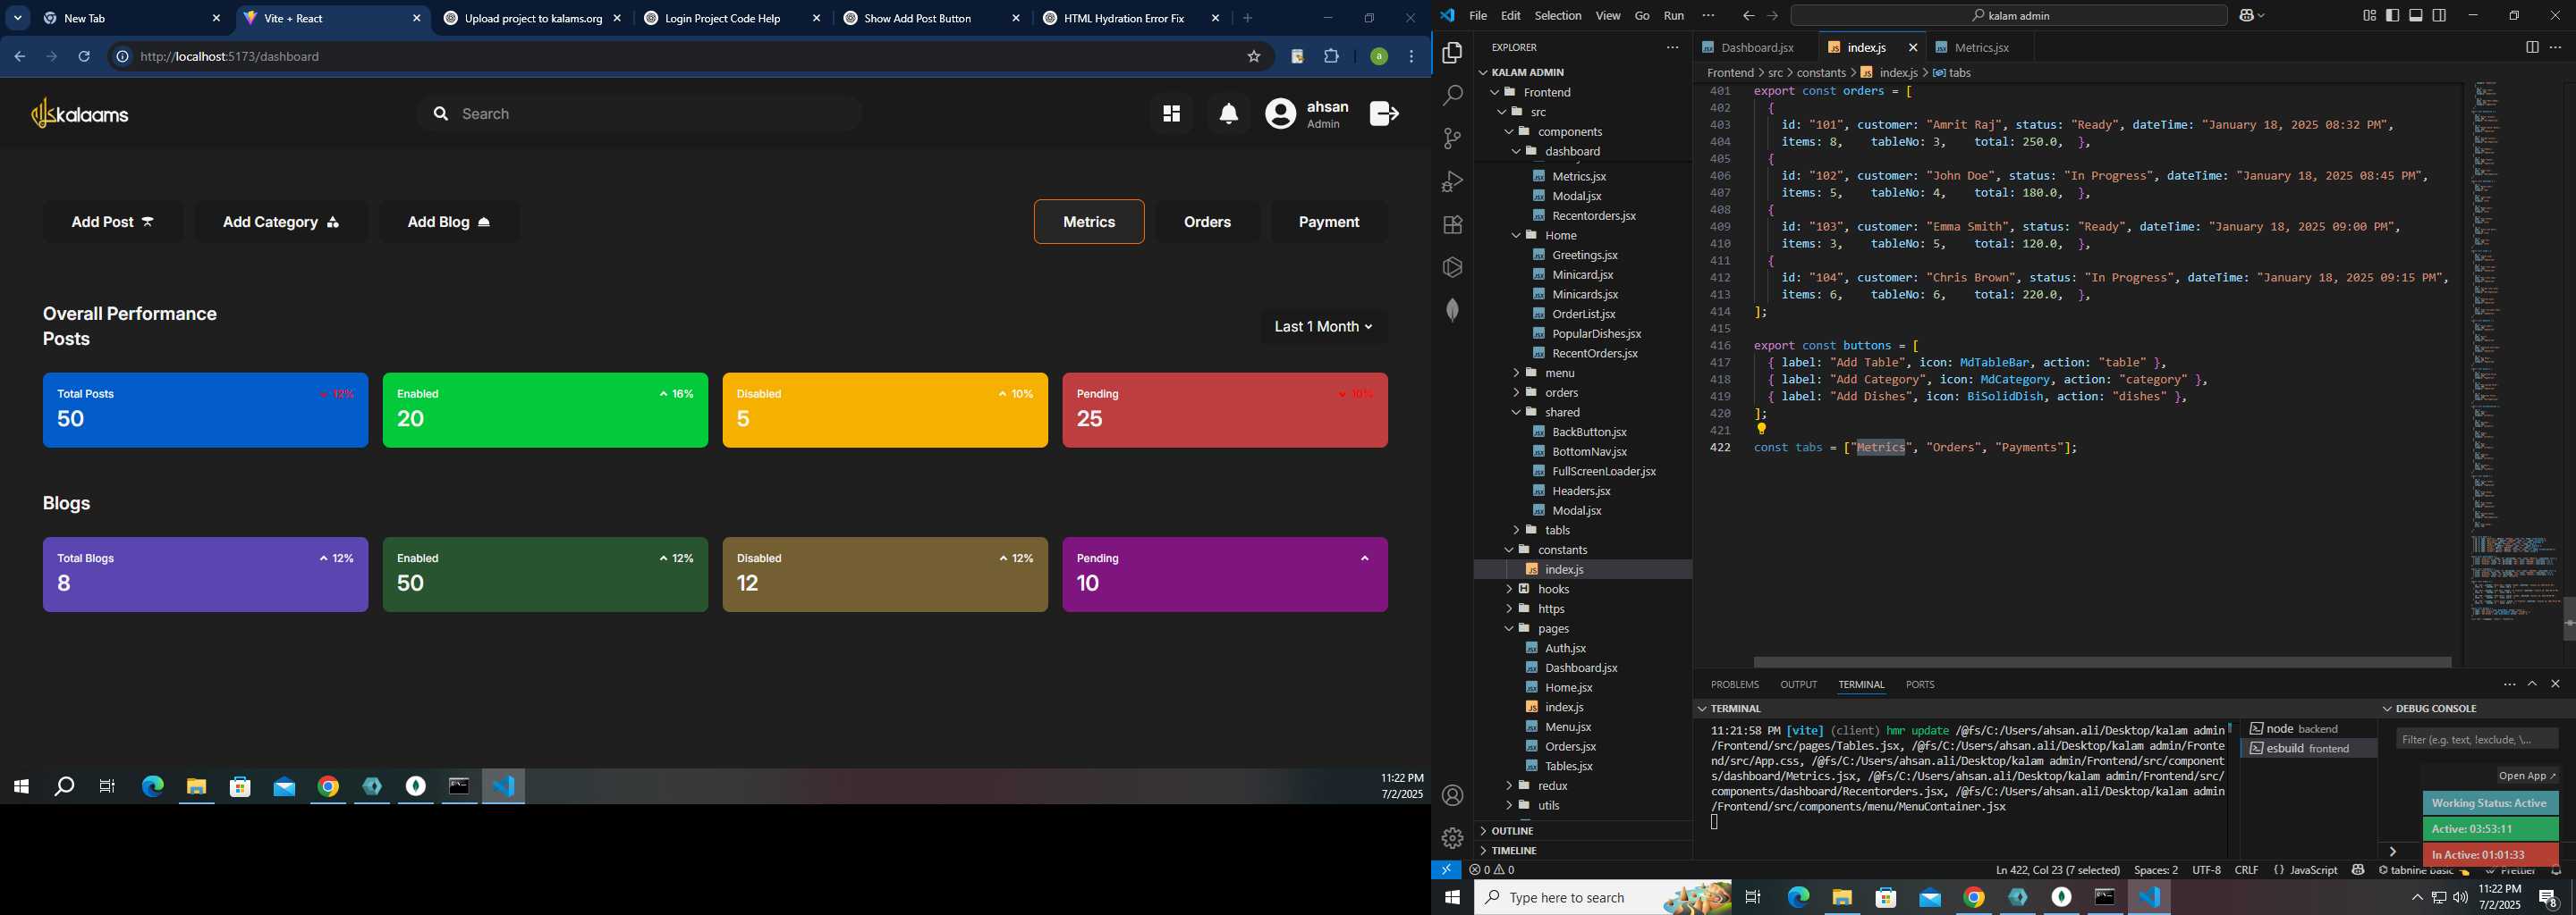Toggle VS Code Secondary Side Bar
Image resolution: width=2576 pixels, height=915 pixels.
[x=2440, y=15]
